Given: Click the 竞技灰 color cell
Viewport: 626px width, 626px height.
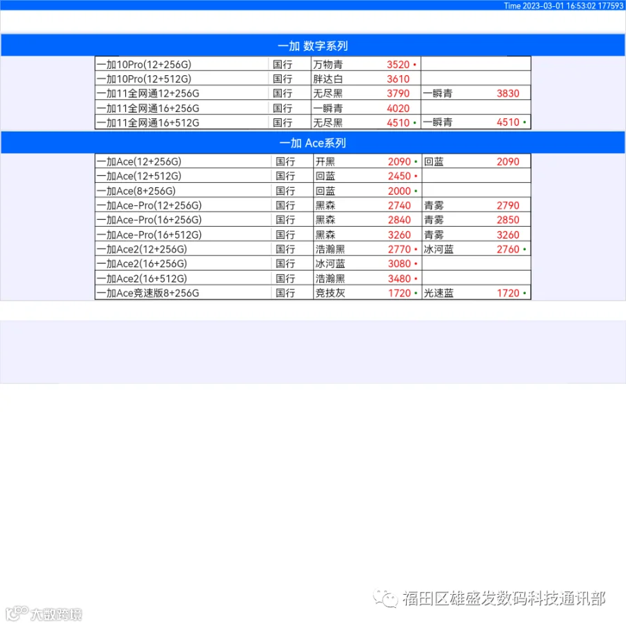Looking at the screenshot, I should pyautogui.click(x=330, y=293).
